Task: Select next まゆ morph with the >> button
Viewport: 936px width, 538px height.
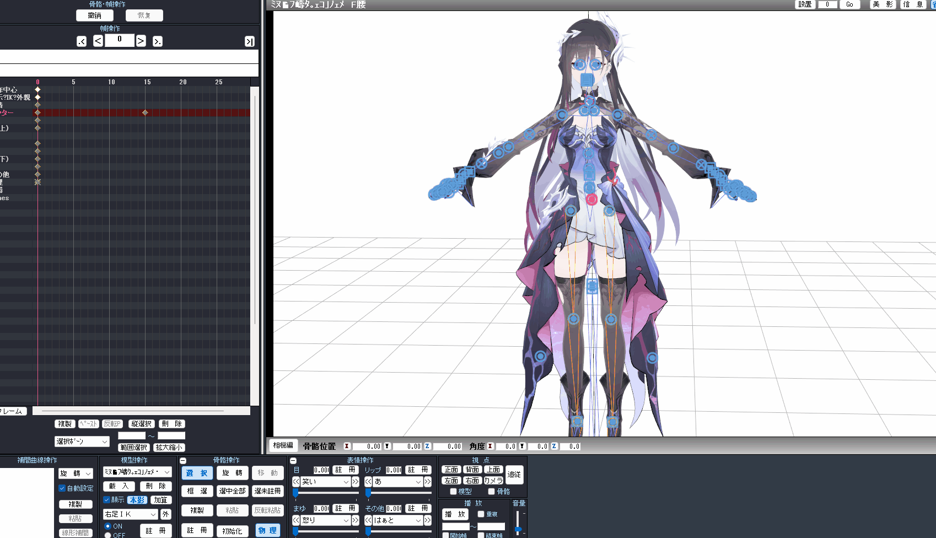Action: [x=356, y=520]
